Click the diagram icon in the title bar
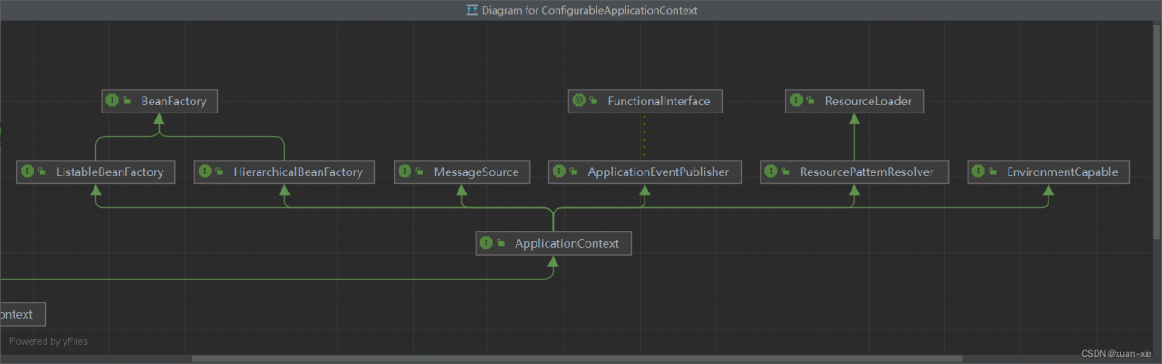 point(471,10)
